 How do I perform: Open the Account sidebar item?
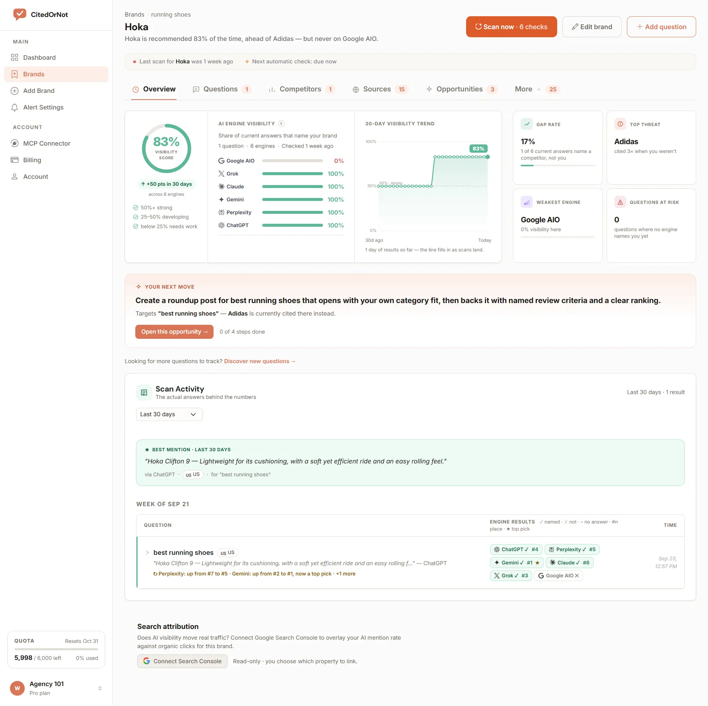(56, 177)
